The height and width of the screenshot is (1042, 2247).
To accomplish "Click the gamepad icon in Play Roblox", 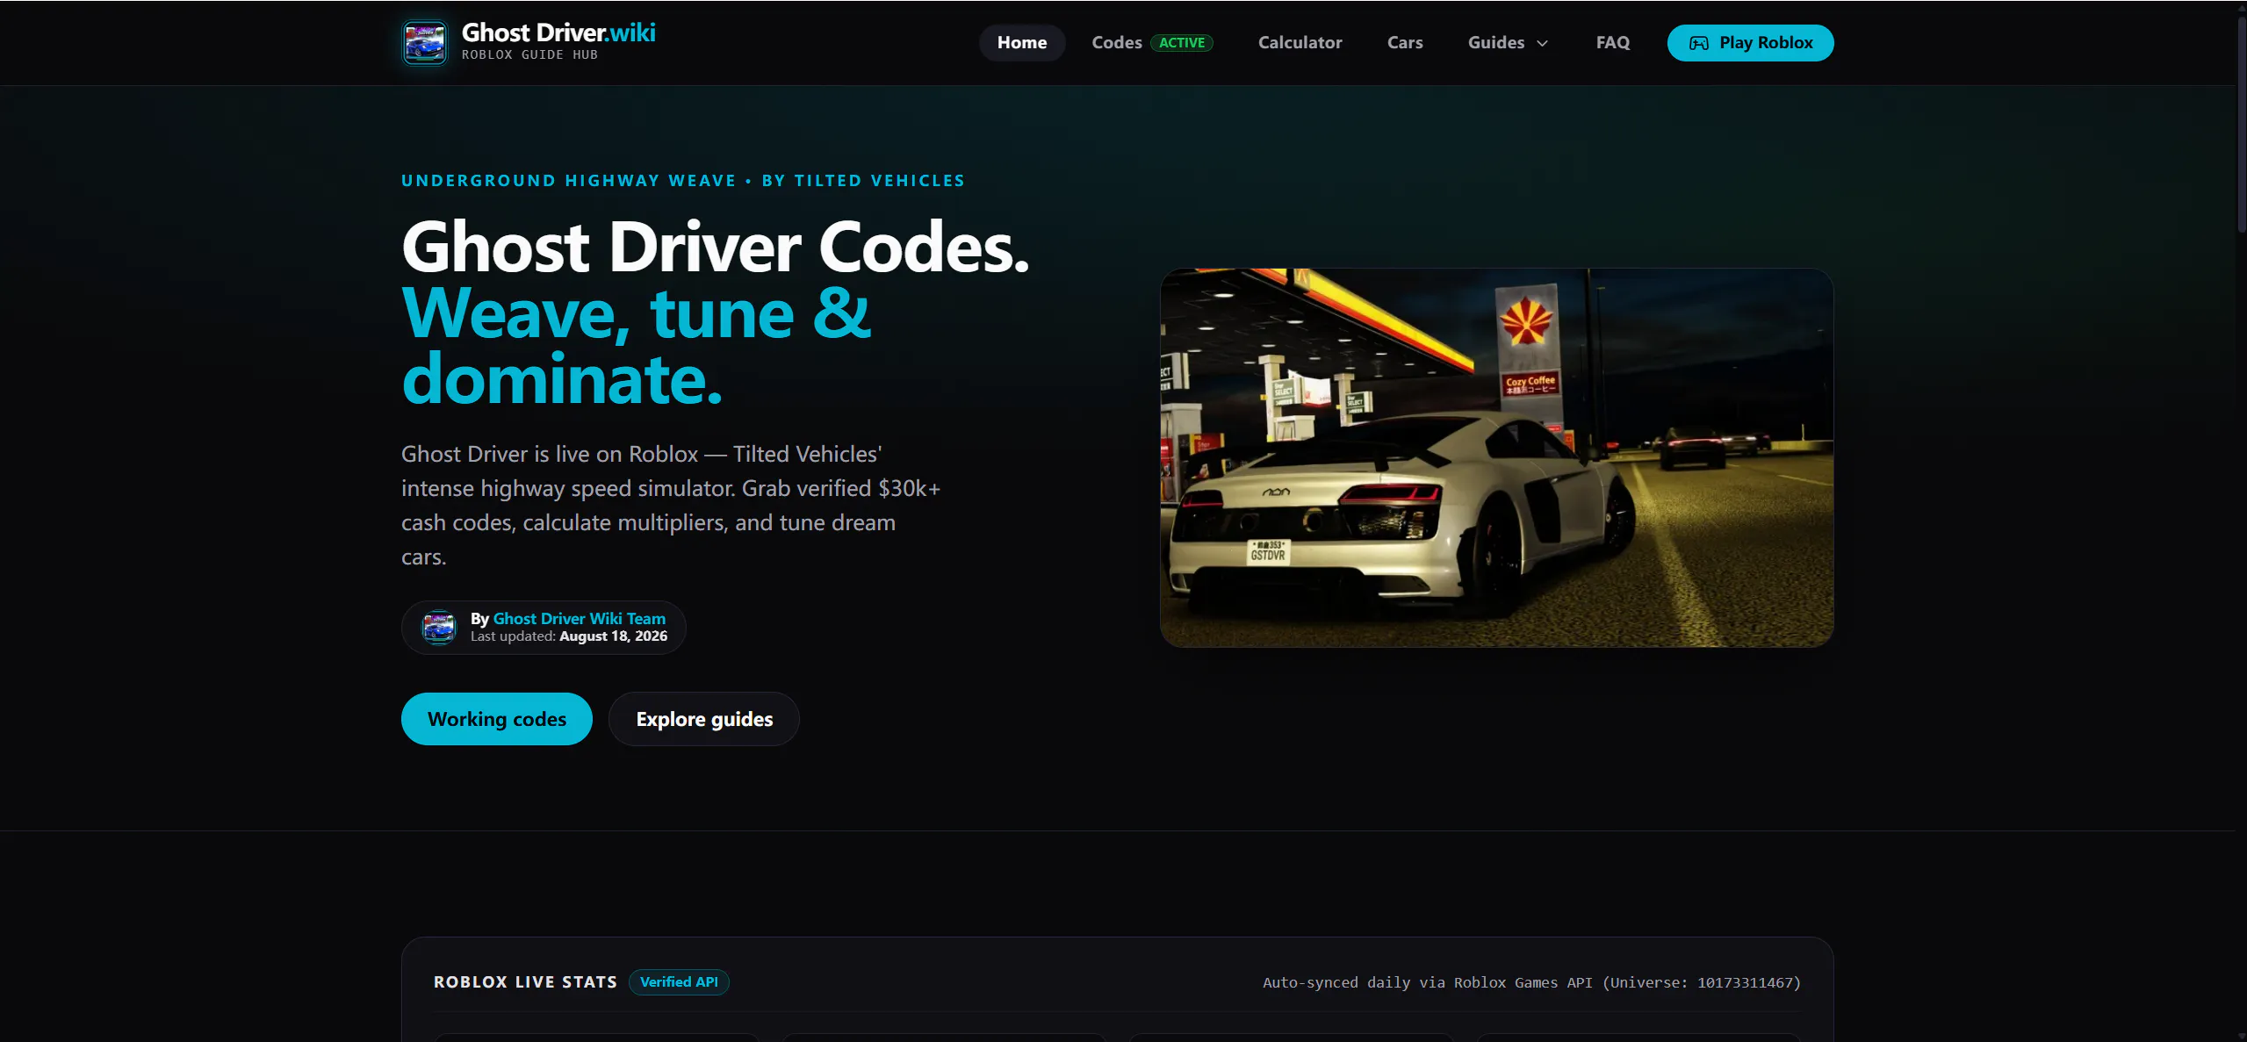I will tap(1699, 43).
